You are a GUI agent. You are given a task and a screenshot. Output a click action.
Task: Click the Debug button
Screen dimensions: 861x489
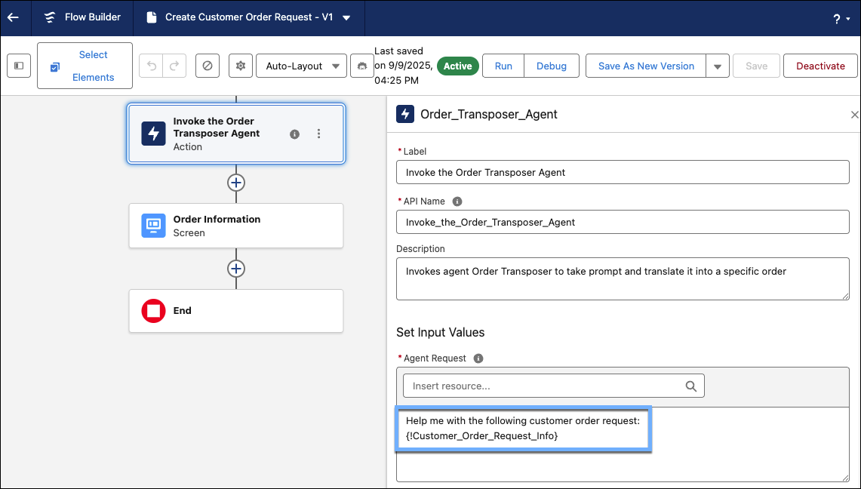[552, 66]
